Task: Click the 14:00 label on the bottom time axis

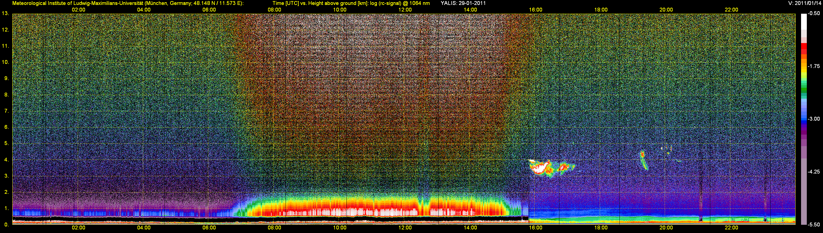Action: pos(470,228)
